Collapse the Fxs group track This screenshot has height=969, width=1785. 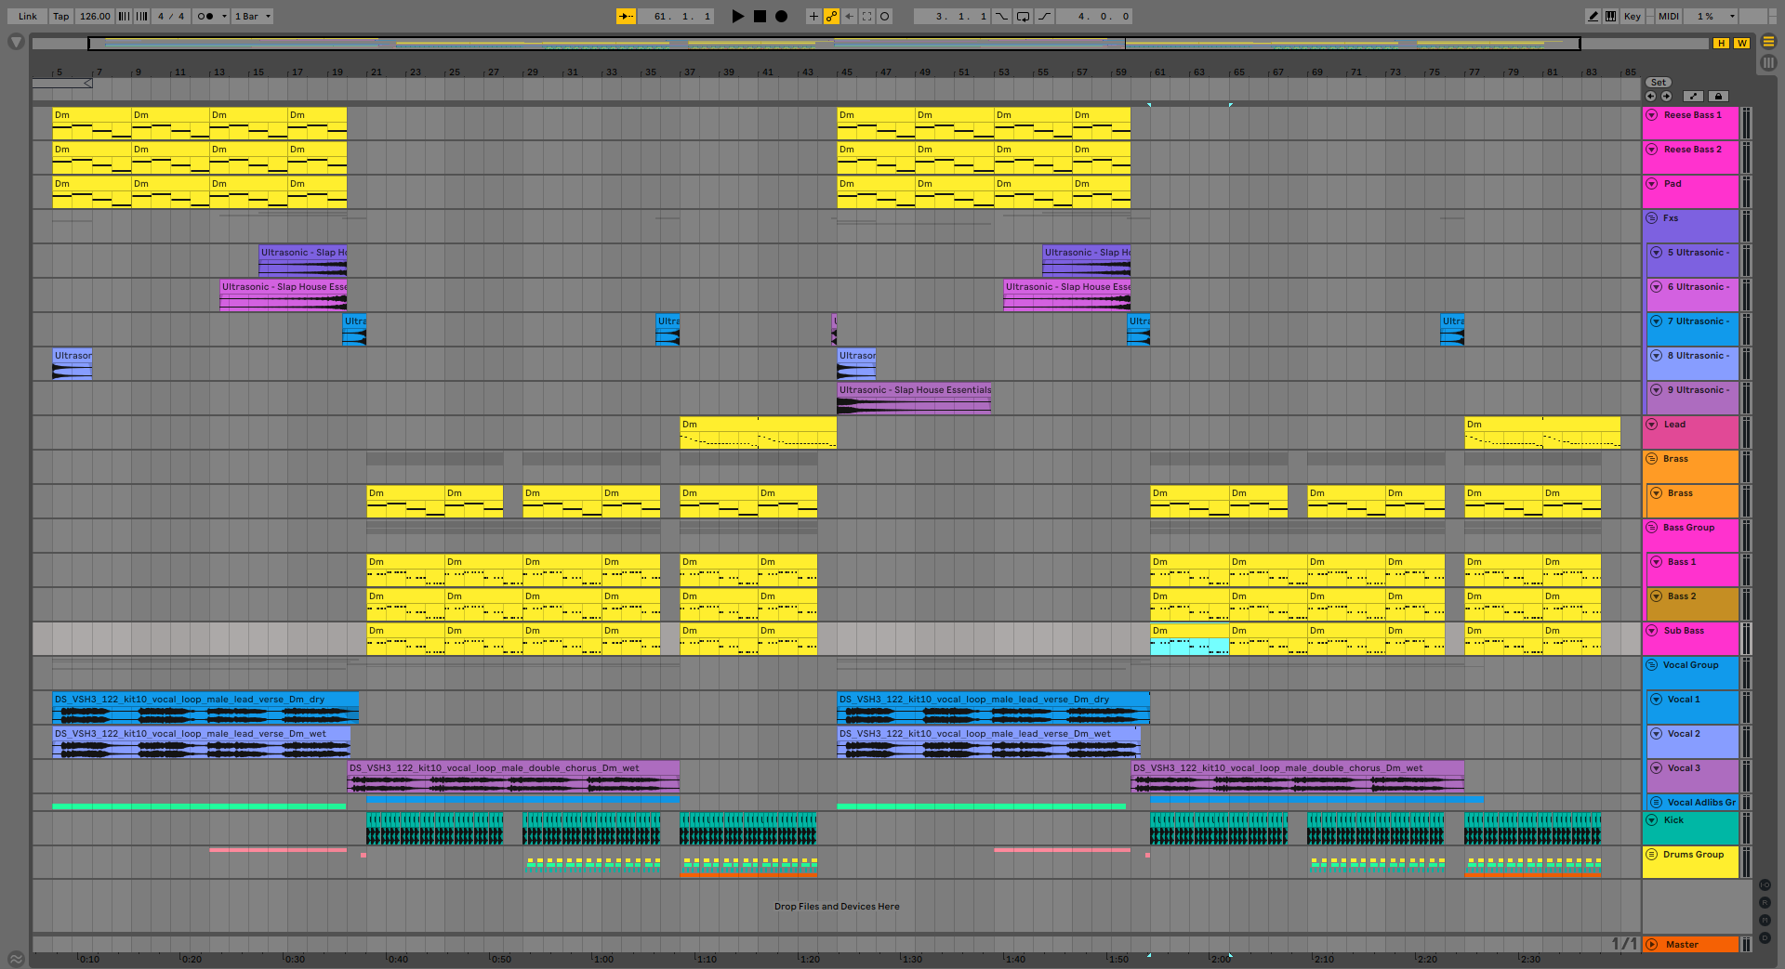pos(1652,218)
